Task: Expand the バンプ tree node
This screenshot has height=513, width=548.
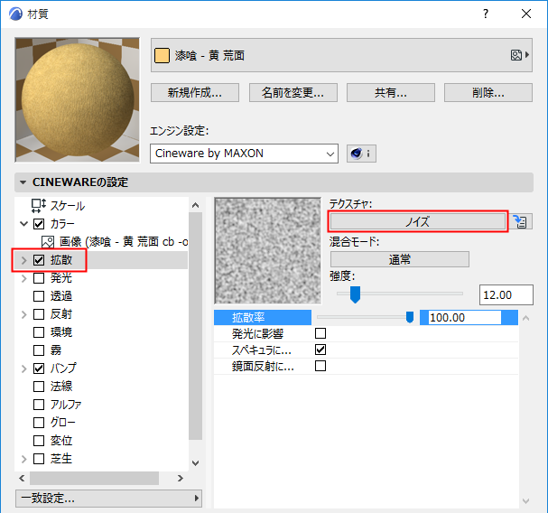Action: pyautogui.click(x=23, y=368)
